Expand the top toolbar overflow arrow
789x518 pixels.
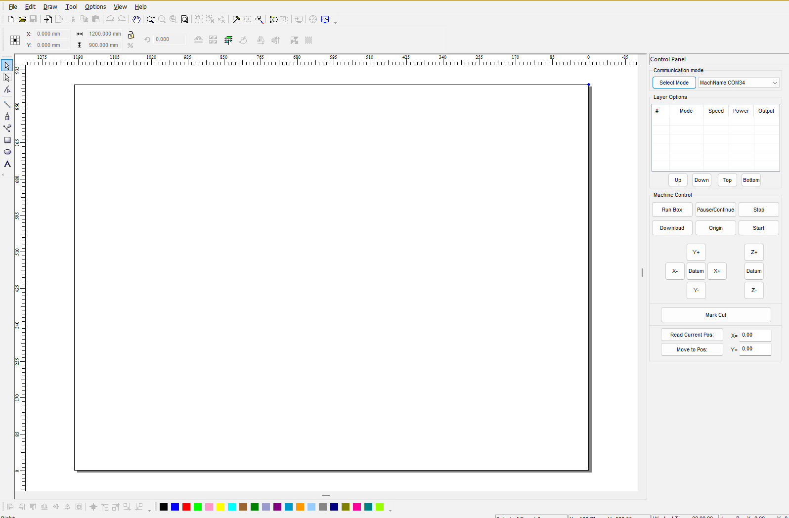(336, 23)
